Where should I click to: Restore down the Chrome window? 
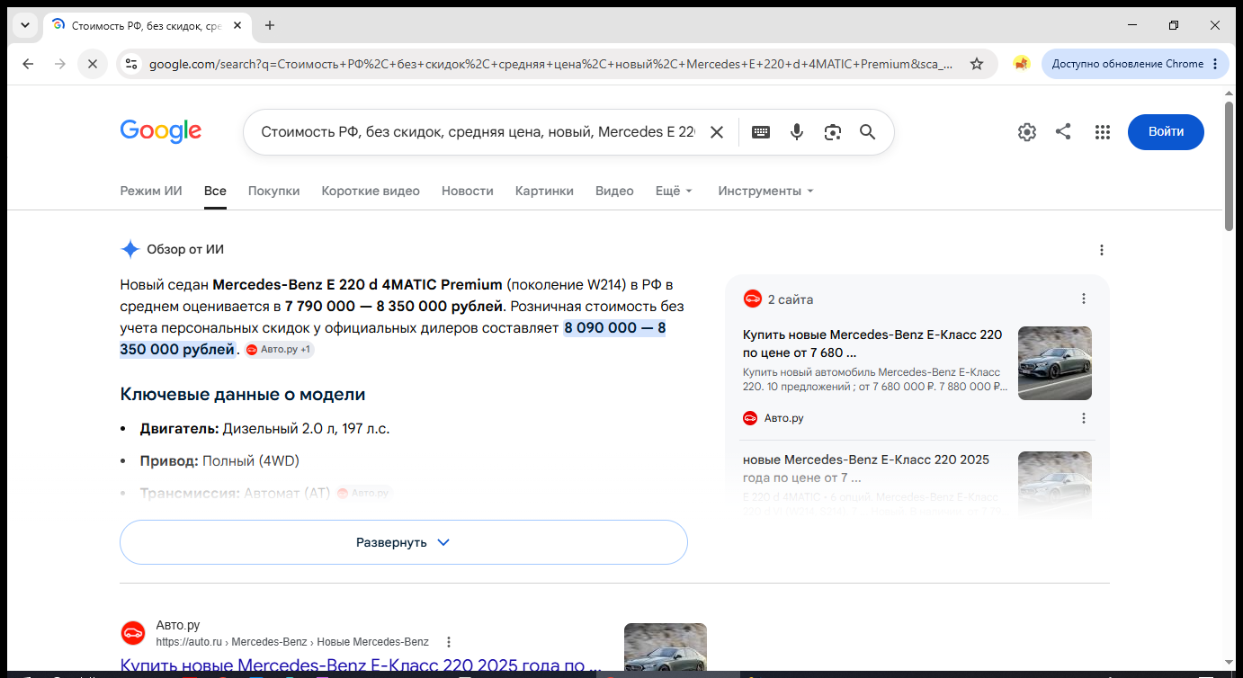pyautogui.click(x=1174, y=25)
